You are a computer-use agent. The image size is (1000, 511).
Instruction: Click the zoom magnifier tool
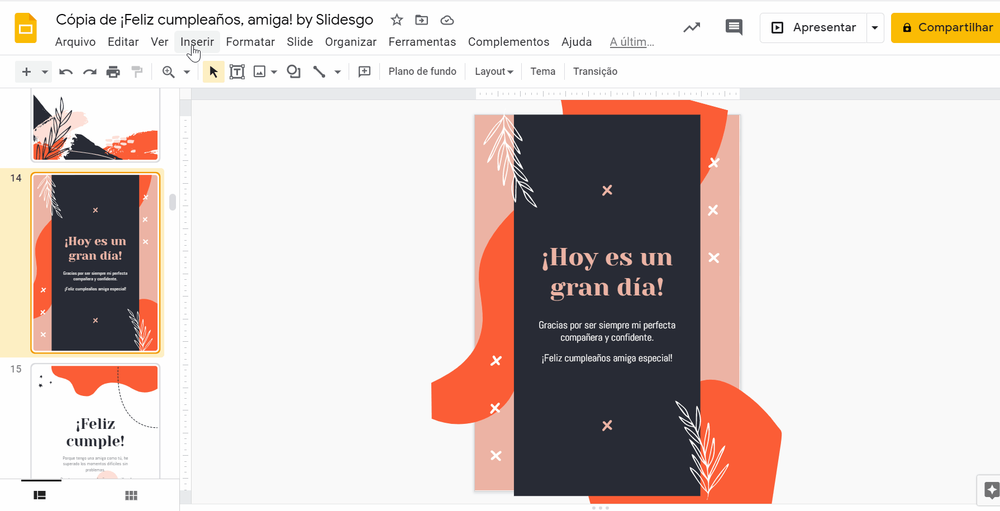pyautogui.click(x=168, y=71)
